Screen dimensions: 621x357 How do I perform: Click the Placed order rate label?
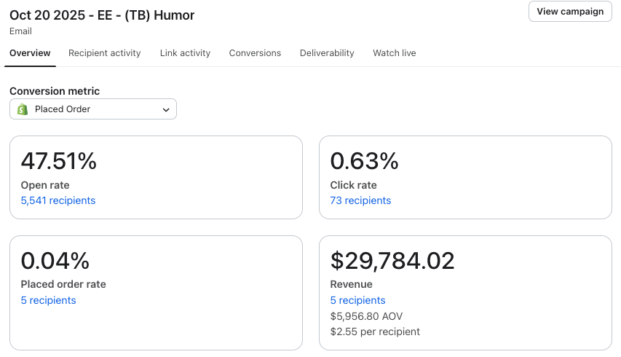[x=63, y=284]
